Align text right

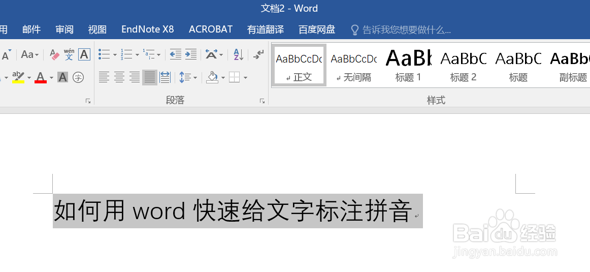click(135, 78)
